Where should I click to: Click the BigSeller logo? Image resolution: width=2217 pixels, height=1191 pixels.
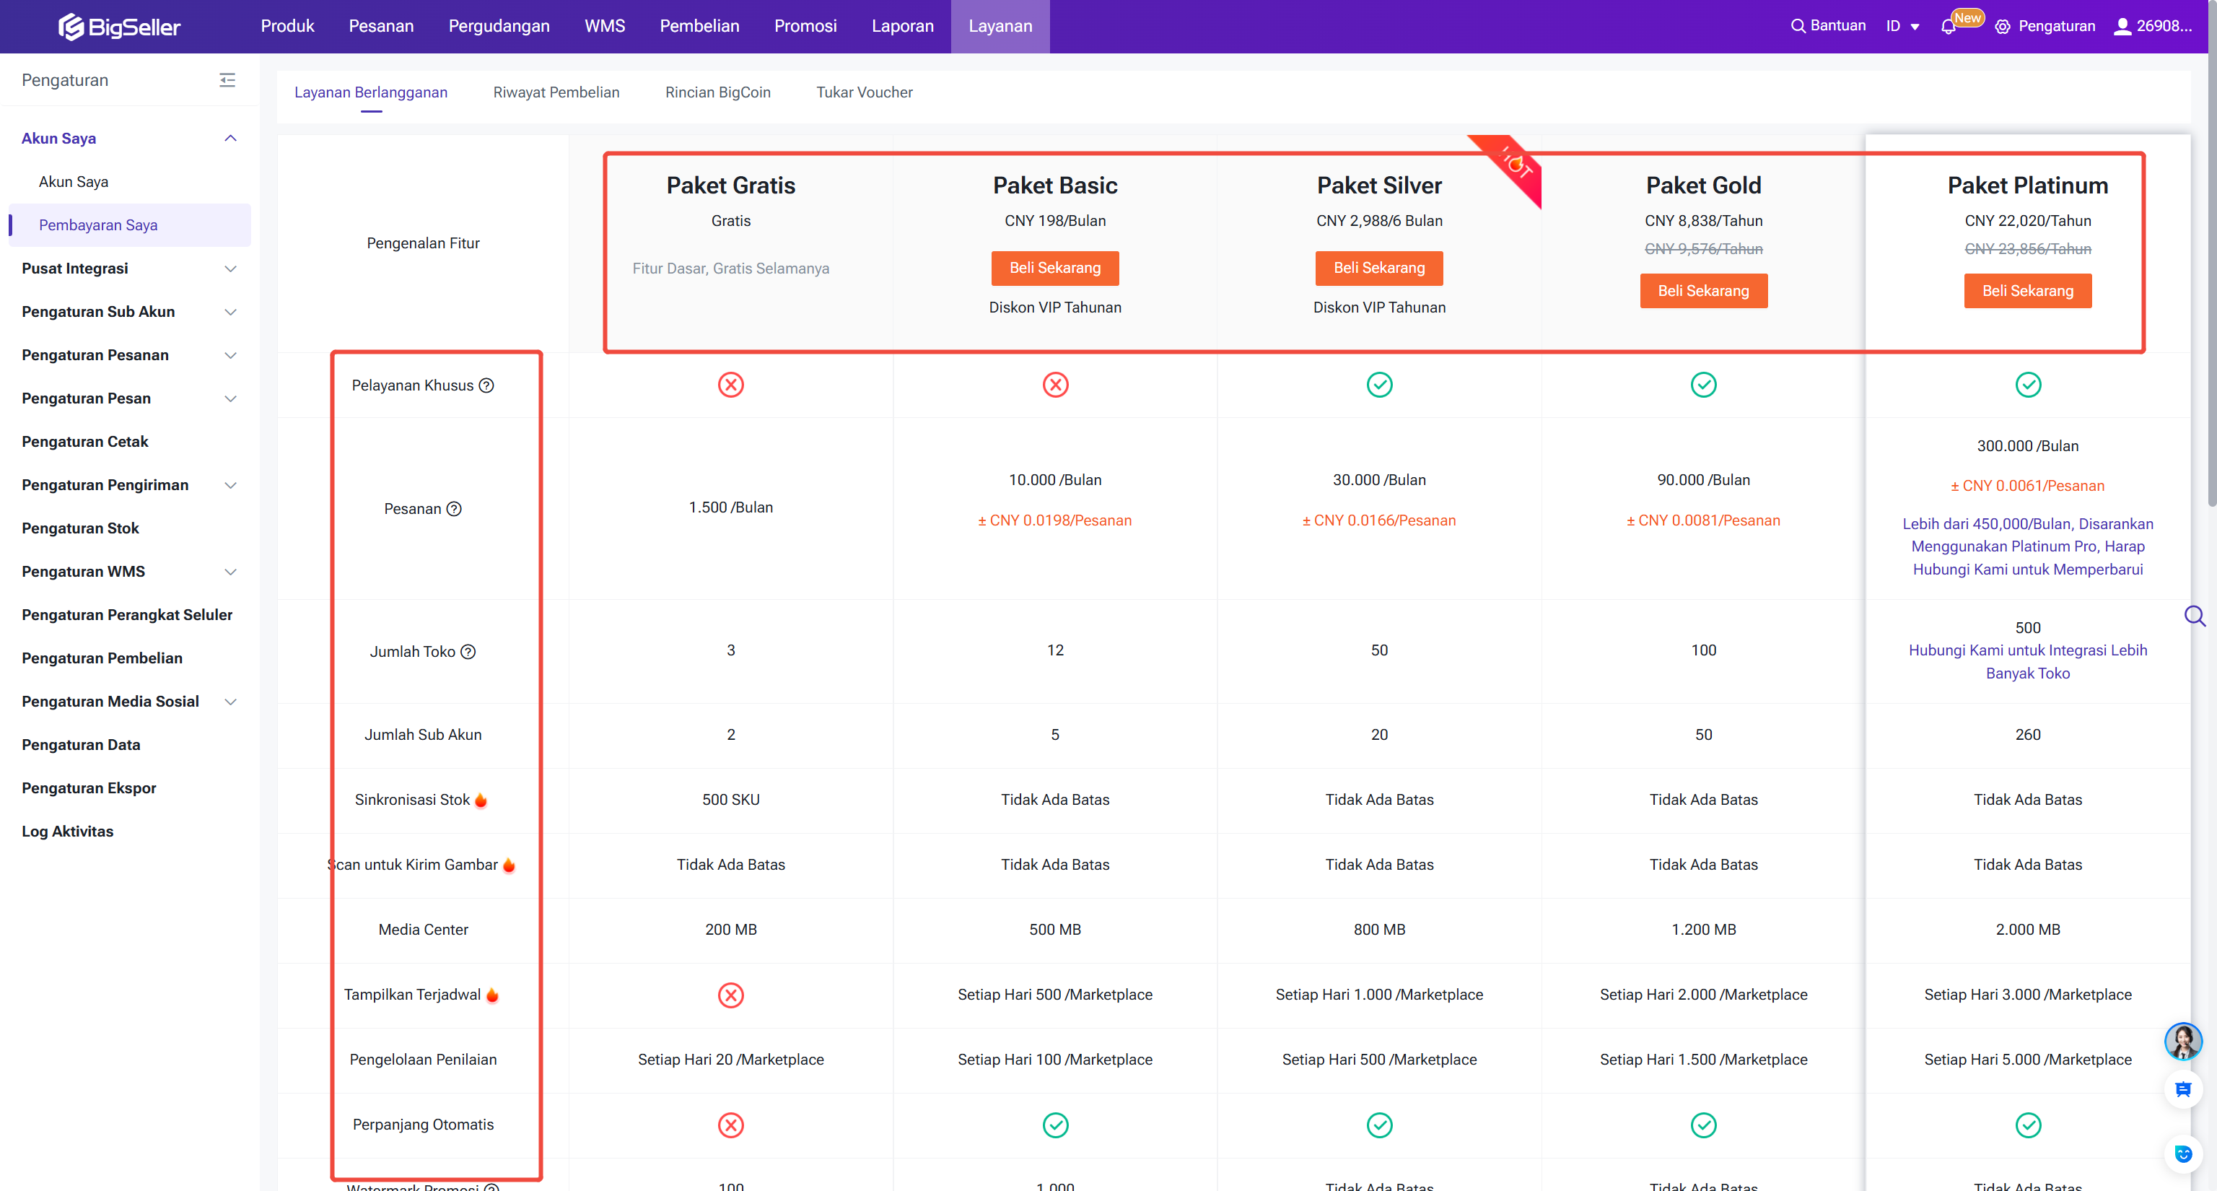[x=119, y=27]
